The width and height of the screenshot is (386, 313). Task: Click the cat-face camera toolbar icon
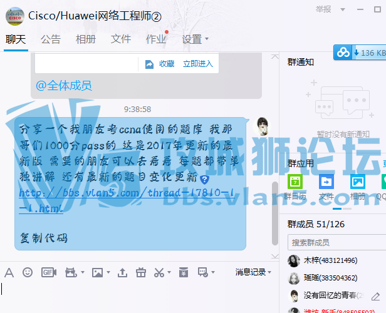71,272
